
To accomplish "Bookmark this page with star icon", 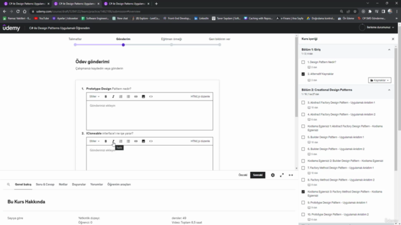I will point(355,11).
